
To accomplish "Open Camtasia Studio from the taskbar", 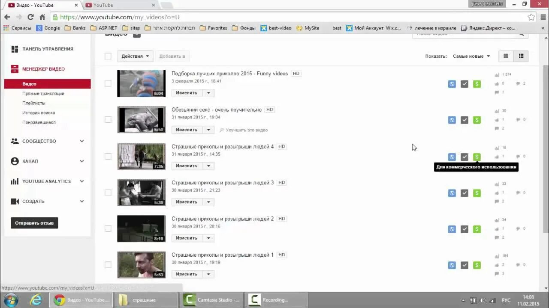I will [212, 300].
